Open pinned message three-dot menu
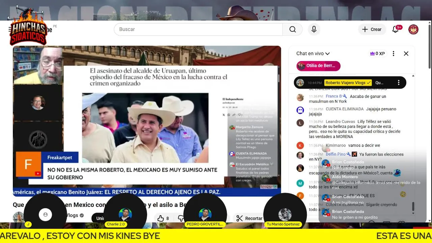This screenshot has height=243, width=432. 399,82
